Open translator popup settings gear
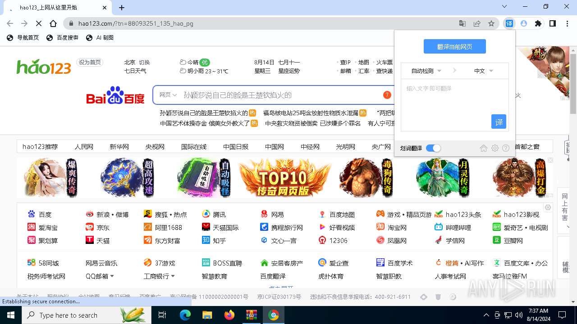This screenshot has width=577, height=324. [x=495, y=148]
